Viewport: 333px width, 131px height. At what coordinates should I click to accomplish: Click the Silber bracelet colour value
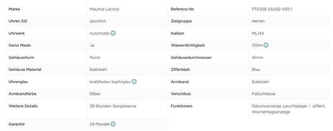pyautogui.click(x=95, y=94)
